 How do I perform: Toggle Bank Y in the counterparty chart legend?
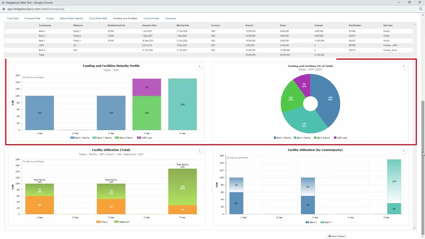pyautogui.click(x=326, y=222)
